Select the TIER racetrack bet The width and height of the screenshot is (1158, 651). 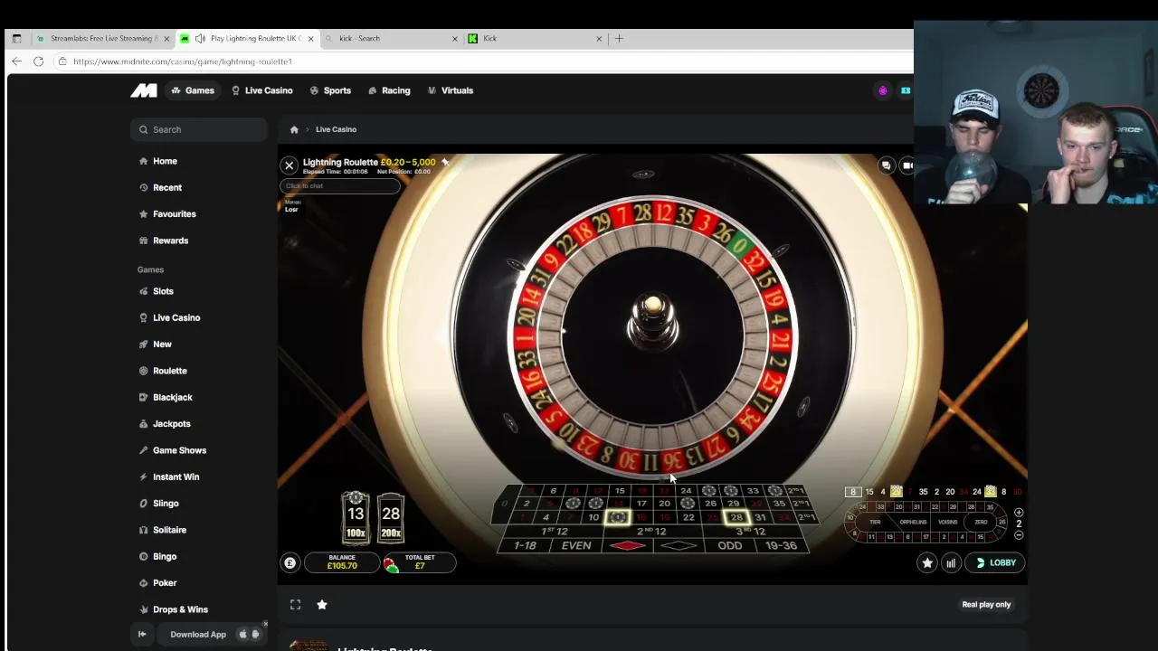coord(875,522)
